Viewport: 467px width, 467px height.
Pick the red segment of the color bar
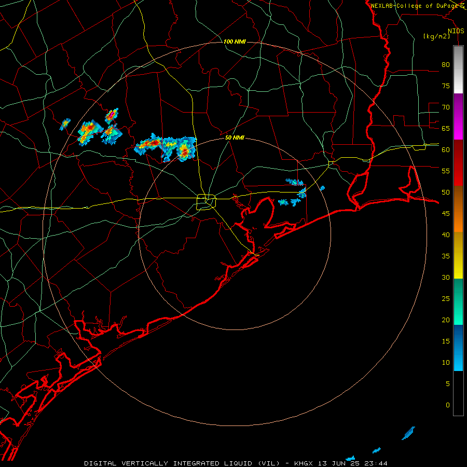point(458,163)
